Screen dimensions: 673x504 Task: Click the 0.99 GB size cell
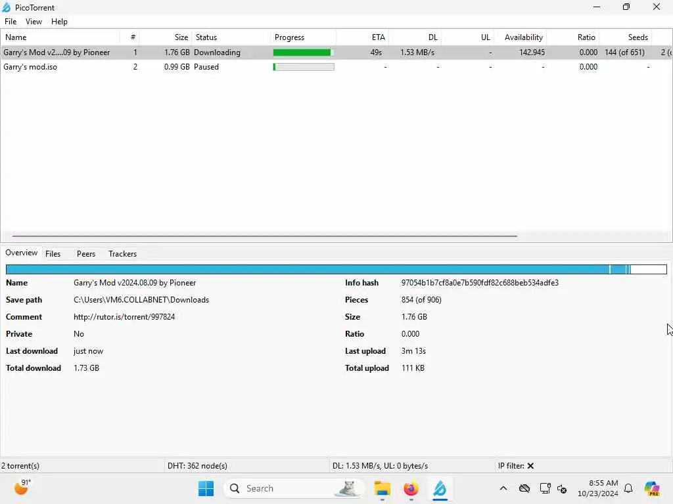(x=176, y=67)
